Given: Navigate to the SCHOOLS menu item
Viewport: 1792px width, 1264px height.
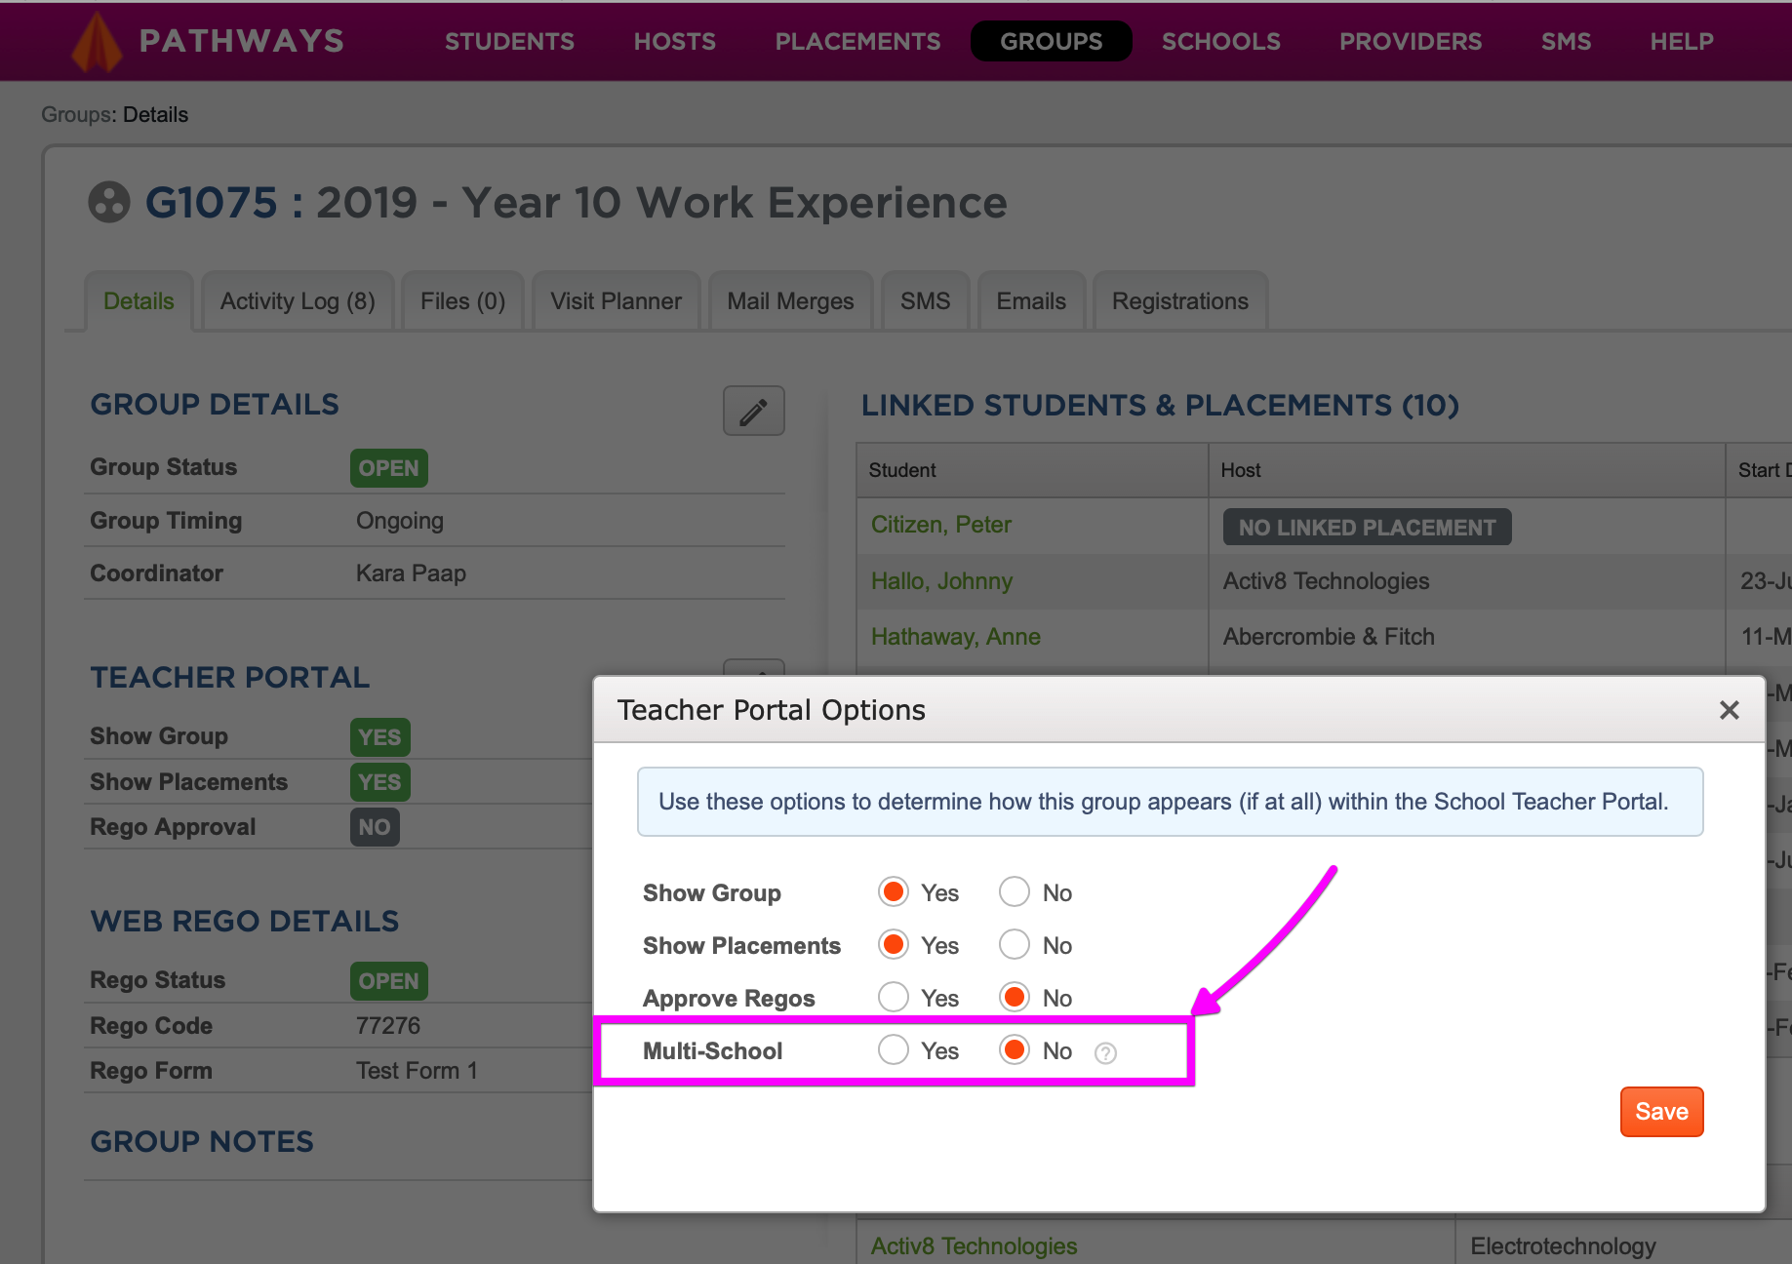Looking at the screenshot, I should point(1220,41).
